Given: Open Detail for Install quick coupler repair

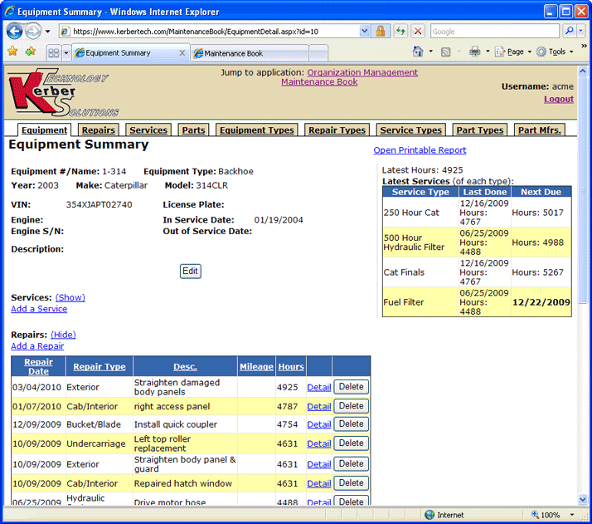Looking at the screenshot, I should (x=318, y=424).
